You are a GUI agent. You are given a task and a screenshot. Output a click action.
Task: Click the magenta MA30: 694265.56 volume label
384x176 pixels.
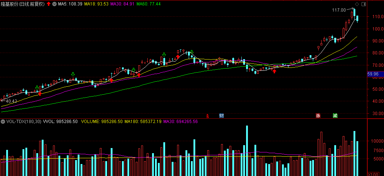pyautogui.click(x=180, y=122)
